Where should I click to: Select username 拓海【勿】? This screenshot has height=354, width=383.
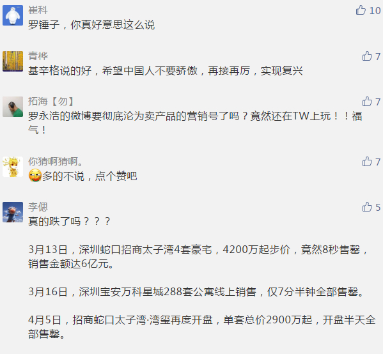[x=51, y=102]
